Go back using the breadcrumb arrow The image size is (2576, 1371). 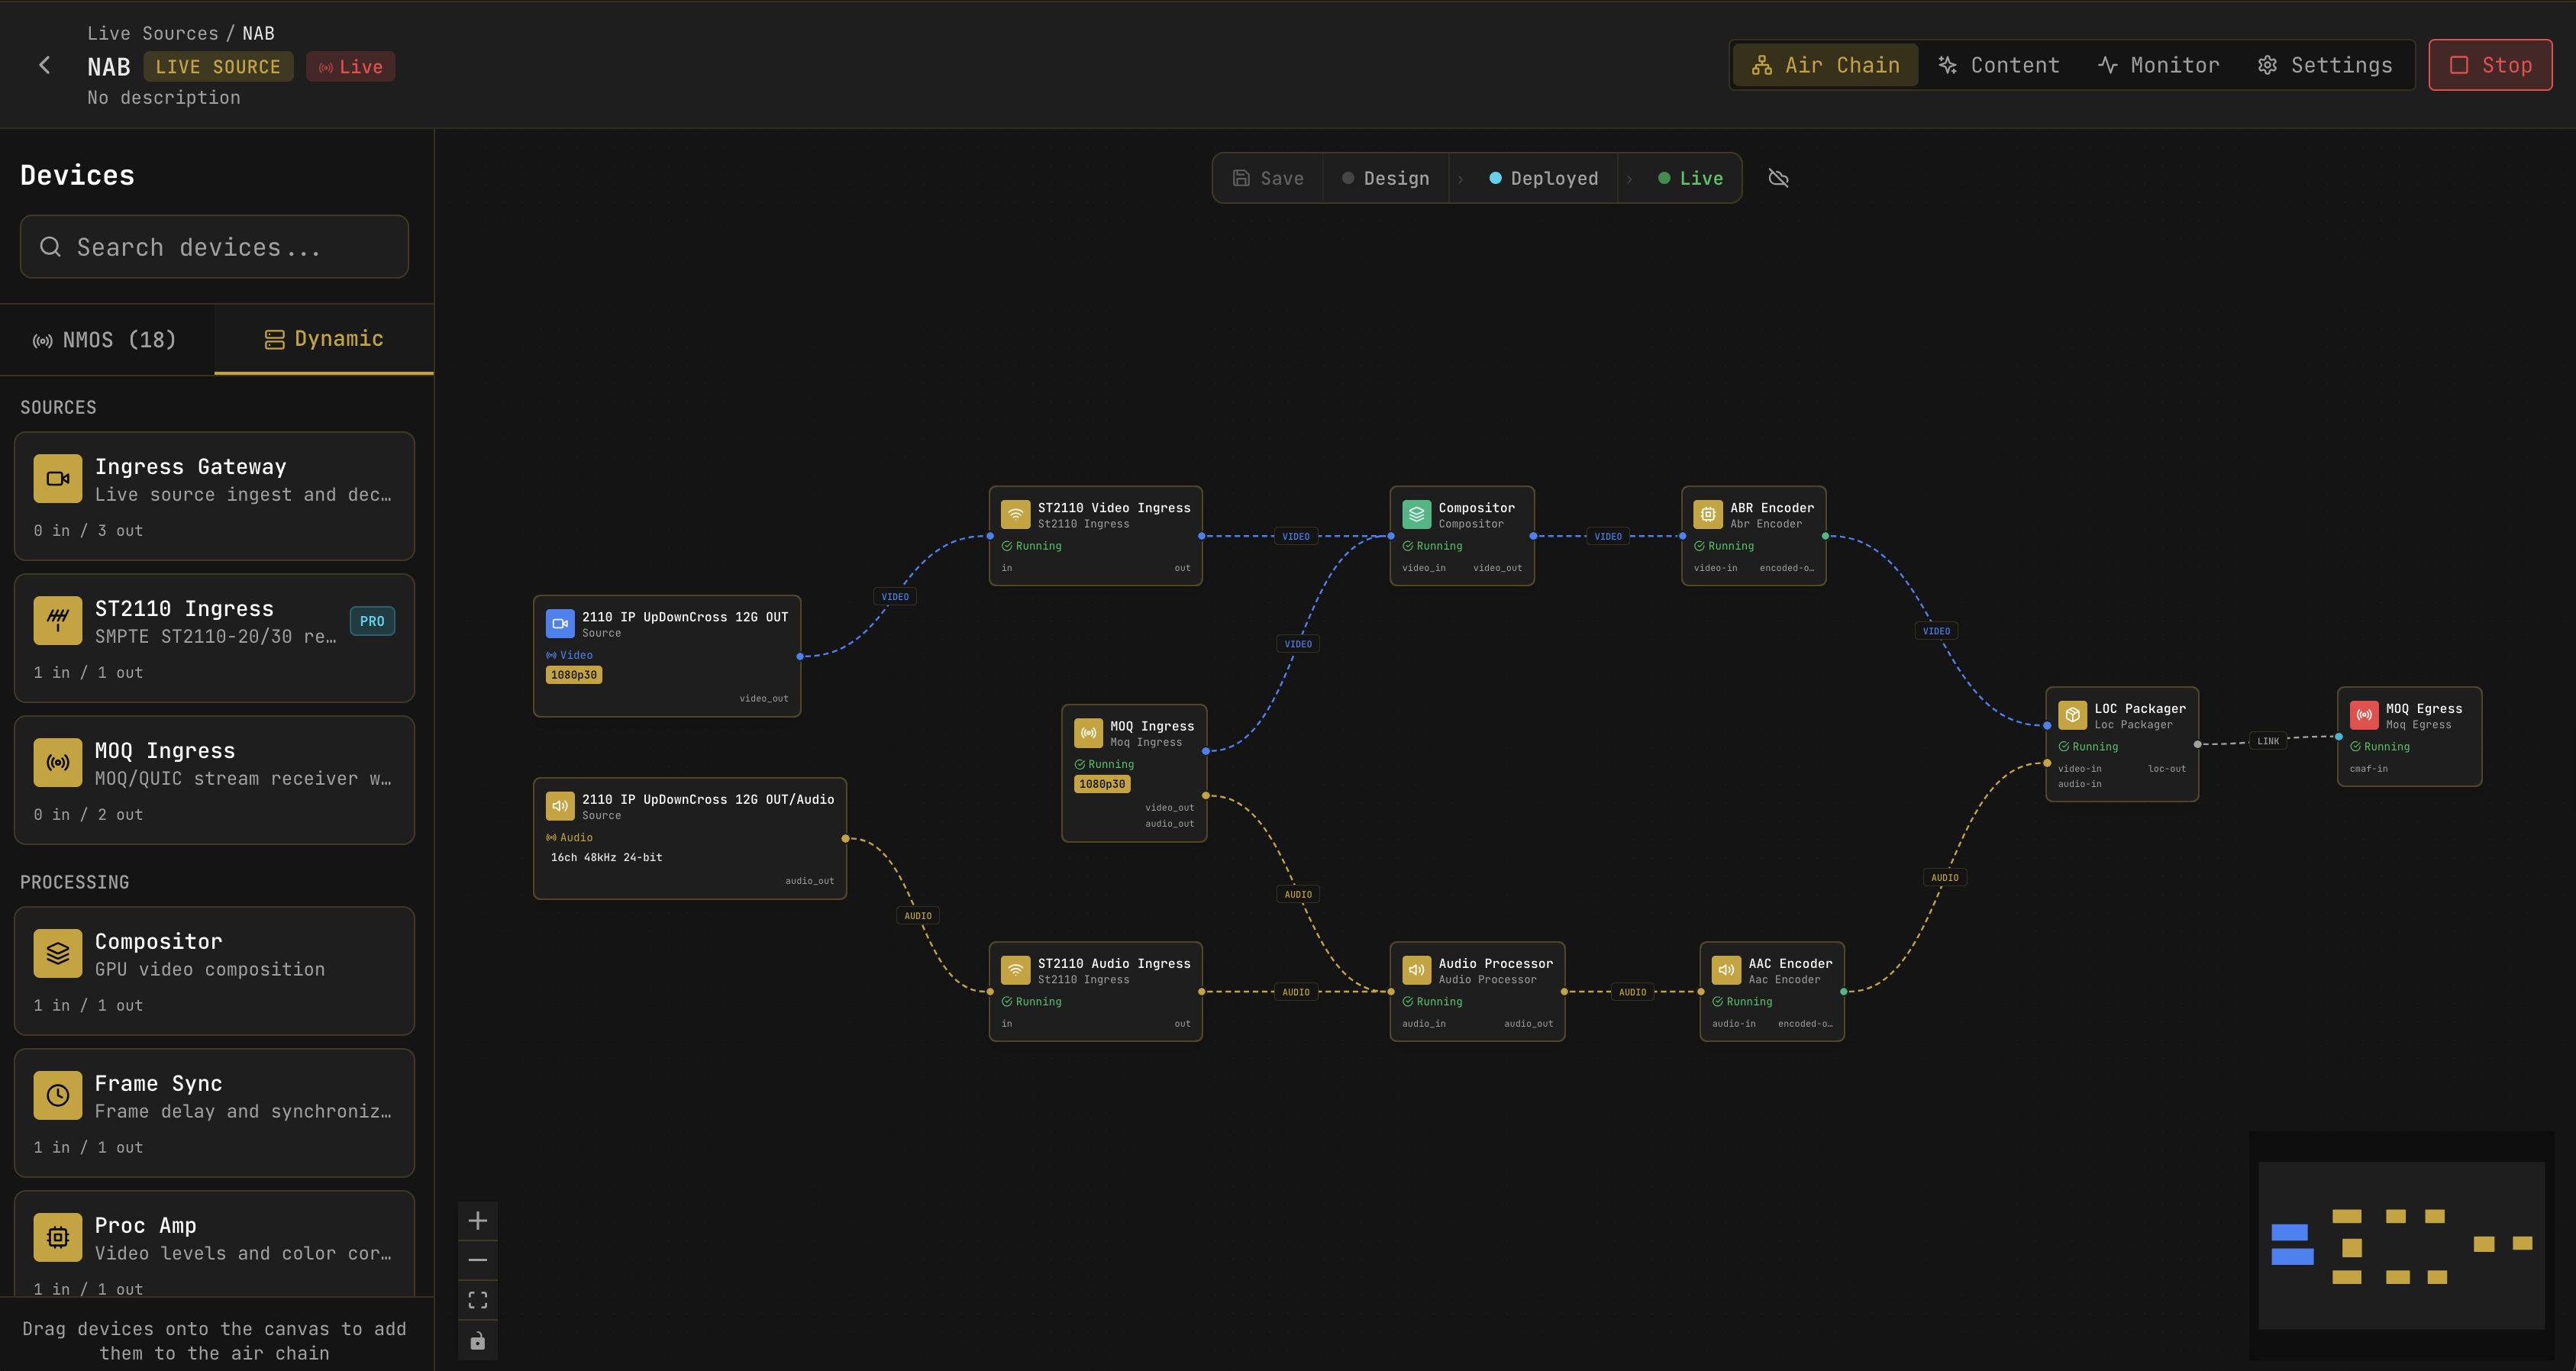click(x=44, y=64)
